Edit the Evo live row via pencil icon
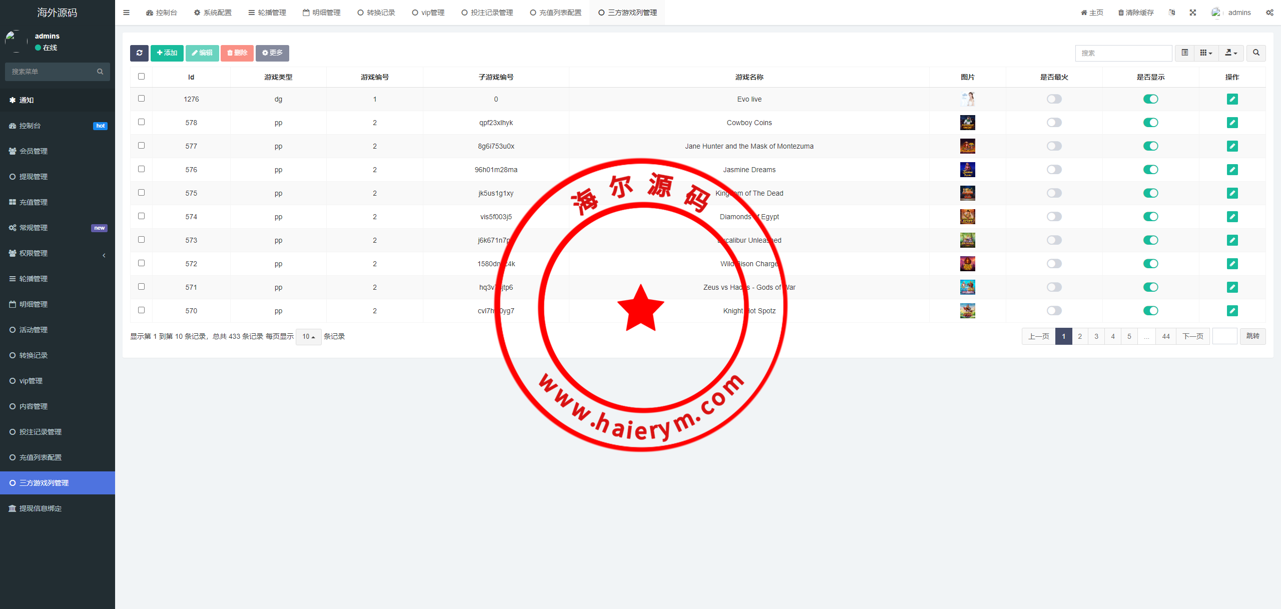Viewport: 1281px width, 609px height. pyautogui.click(x=1232, y=99)
